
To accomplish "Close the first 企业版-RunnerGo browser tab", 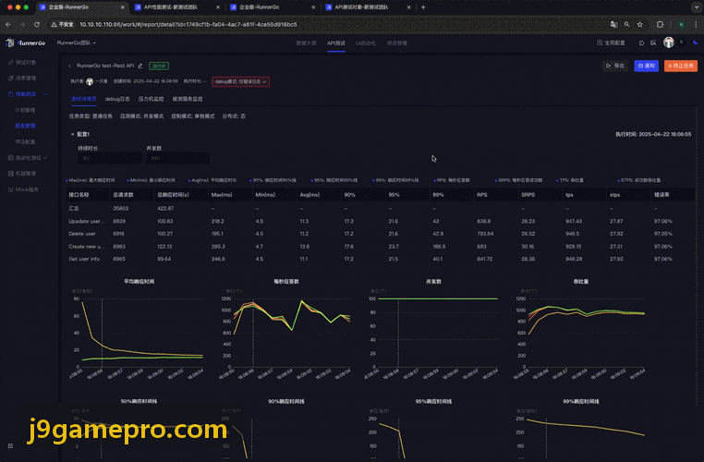I will (x=123, y=7).
